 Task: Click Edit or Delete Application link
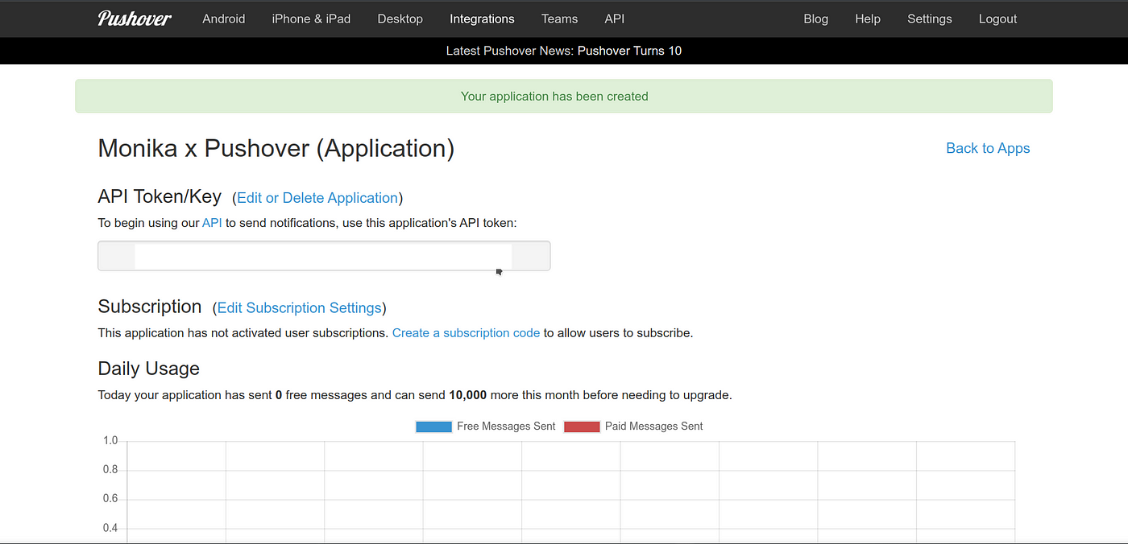coord(317,198)
